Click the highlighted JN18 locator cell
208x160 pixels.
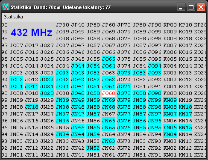pyautogui.click(x=32, y=107)
